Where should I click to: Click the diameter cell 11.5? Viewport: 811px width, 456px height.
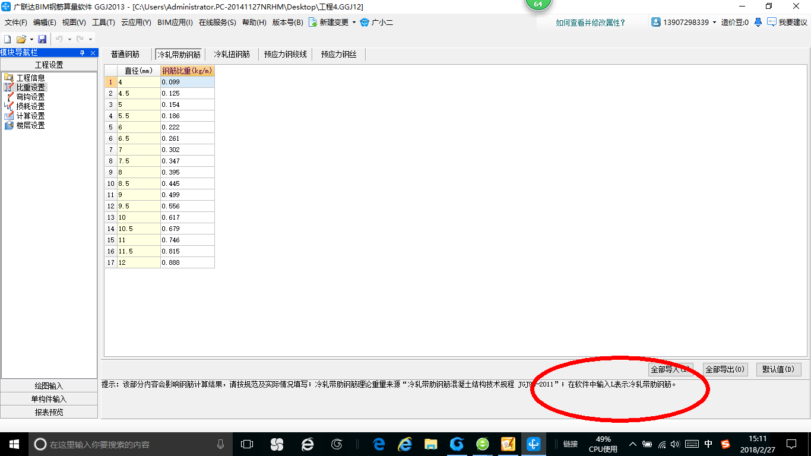[x=139, y=251]
